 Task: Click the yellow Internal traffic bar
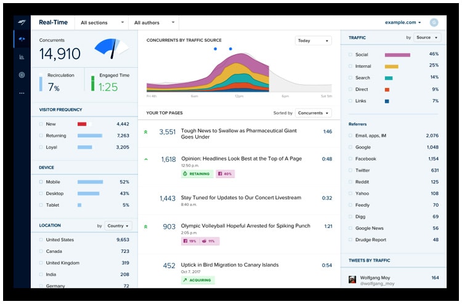tap(392, 66)
